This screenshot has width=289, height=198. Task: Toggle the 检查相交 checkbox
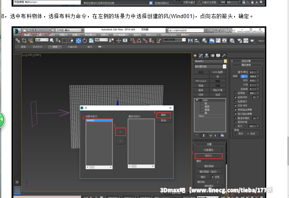click(235, 102)
